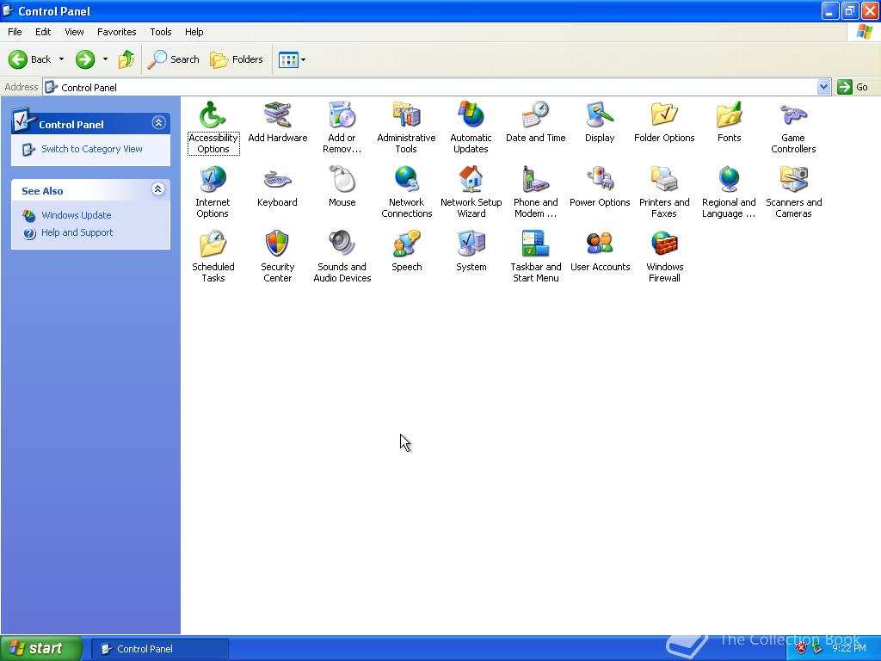
Task: Select the Printers and Faxes icon
Action: [664, 179]
